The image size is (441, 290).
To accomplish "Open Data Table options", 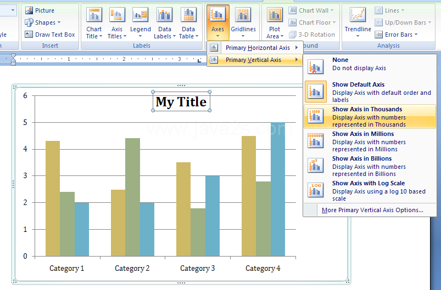I will [188, 24].
